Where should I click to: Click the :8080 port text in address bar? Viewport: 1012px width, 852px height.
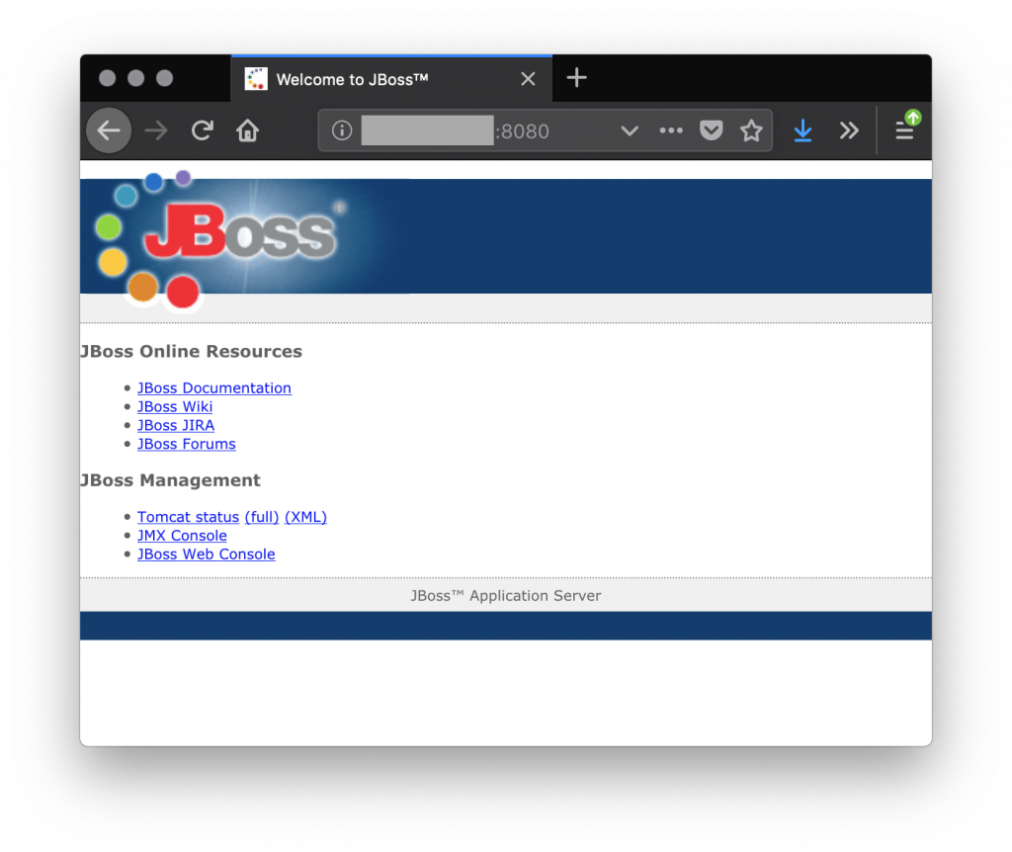[522, 131]
